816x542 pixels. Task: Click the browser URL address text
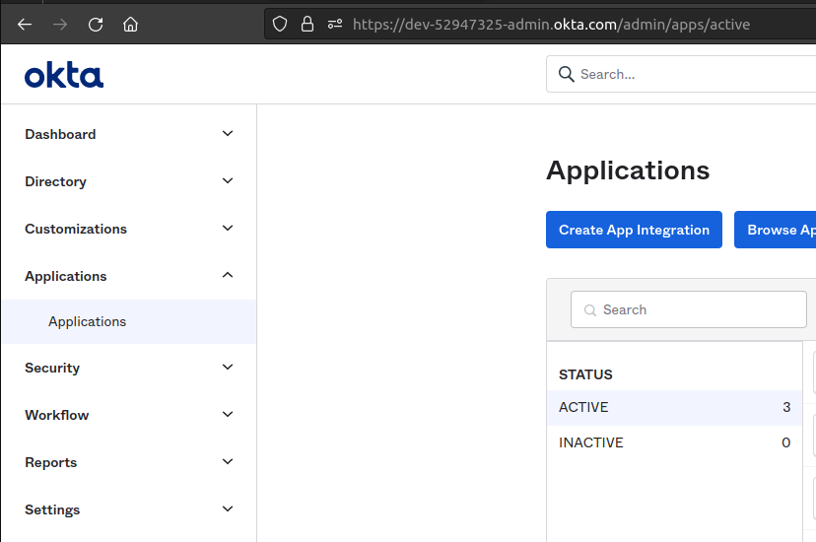click(x=551, y=25)
